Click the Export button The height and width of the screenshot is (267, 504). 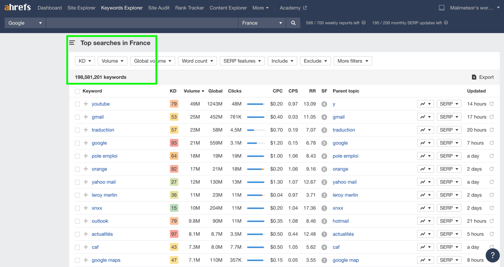483,77
